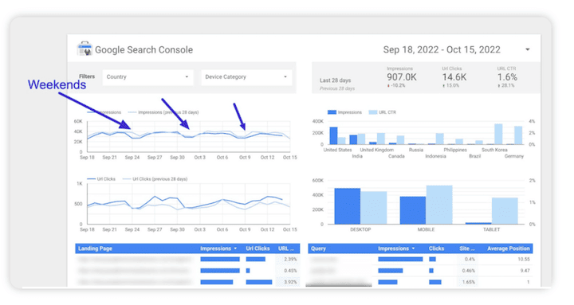Screen dimensions: 574x305
Task: Sort by Average Position column header
Action: click(x=508, y=248)
